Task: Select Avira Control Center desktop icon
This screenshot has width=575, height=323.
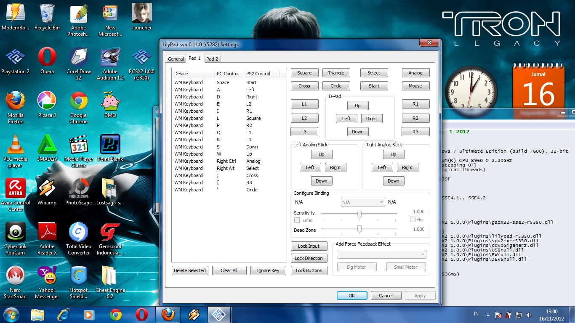Action: click(16, 195)
